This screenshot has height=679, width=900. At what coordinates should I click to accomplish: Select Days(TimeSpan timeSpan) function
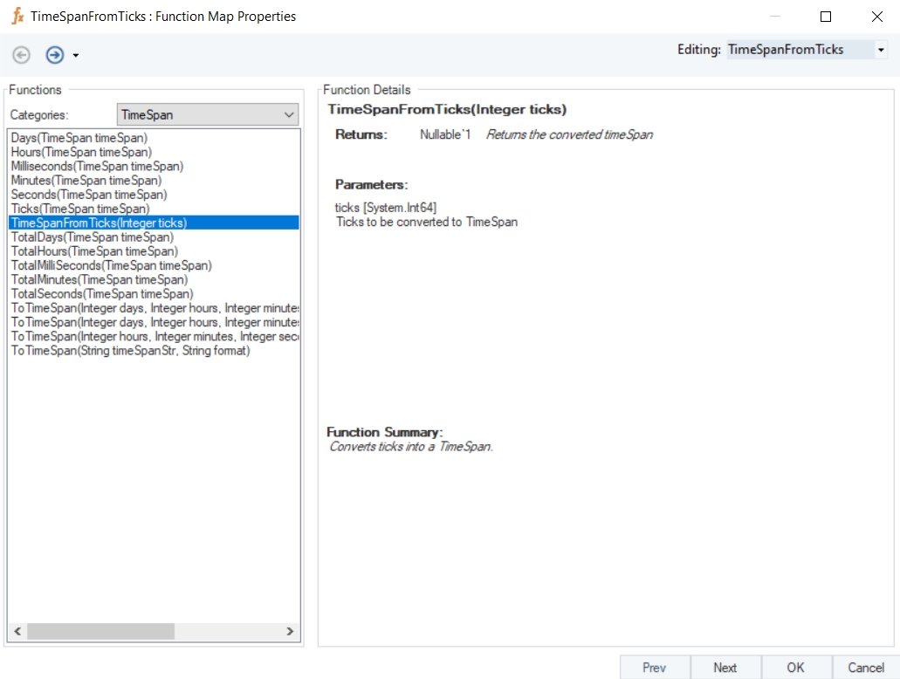[79, 138]
